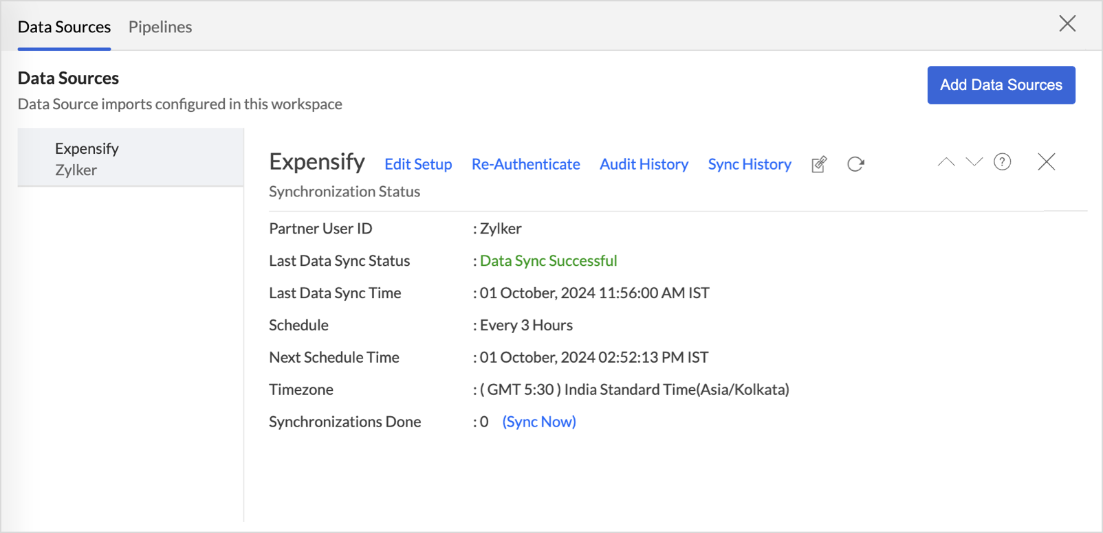
Task: Open the help question mark icon
Action: [x=1002, y=162]
